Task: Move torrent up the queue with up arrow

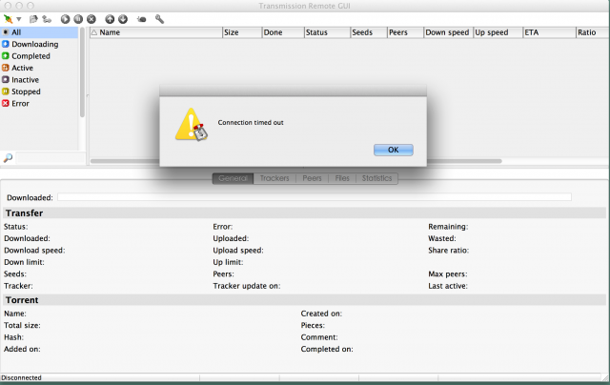Action: (110, 19)
